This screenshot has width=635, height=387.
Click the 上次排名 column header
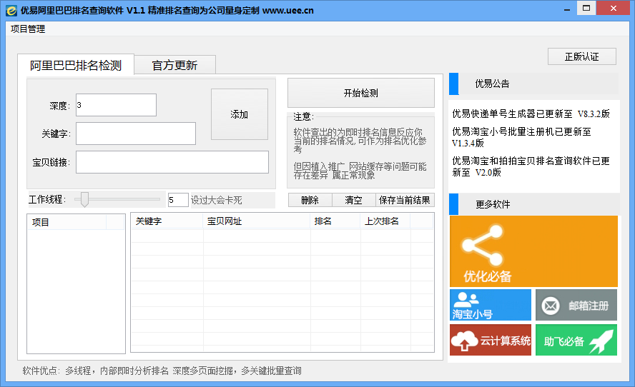385,221
